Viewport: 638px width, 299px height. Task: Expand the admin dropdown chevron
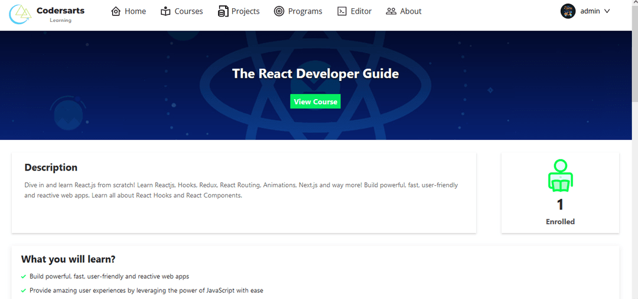[x=607, y=11]
